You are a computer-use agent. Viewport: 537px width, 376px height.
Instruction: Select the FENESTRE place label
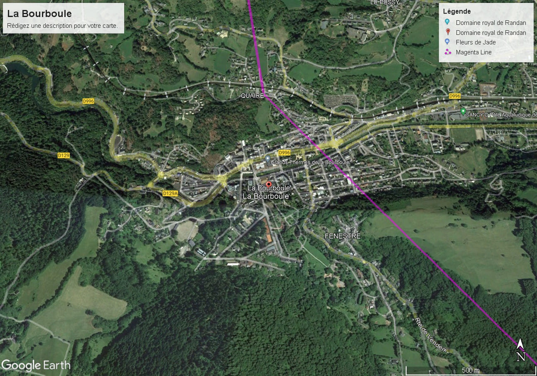(x=343, y=236)
